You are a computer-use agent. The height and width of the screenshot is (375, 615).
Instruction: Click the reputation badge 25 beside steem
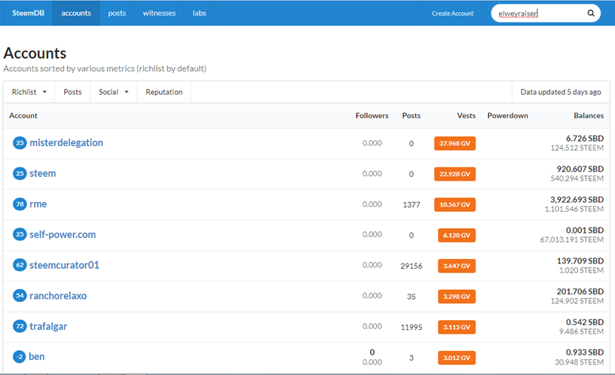click(x=20, y=173)
